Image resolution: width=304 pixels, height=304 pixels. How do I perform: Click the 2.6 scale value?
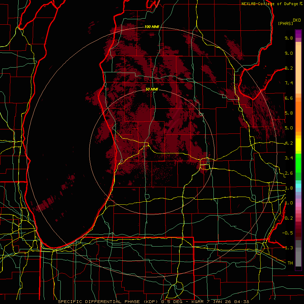tap(289, 173)
